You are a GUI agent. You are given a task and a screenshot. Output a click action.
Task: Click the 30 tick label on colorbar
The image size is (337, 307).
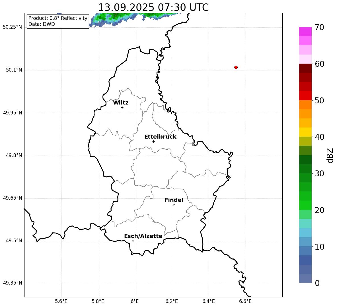pyautogui.click(x=319, y=174)
